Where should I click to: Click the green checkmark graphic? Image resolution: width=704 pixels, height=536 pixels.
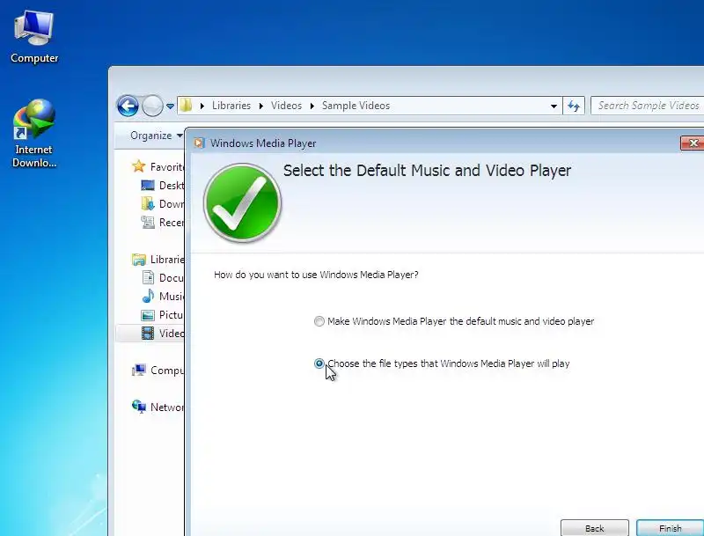(243, 202)
